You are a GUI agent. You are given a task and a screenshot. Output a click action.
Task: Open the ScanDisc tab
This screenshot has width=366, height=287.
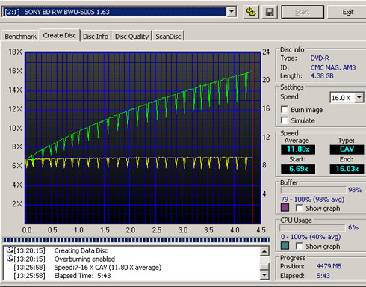[x=168, y=37]
